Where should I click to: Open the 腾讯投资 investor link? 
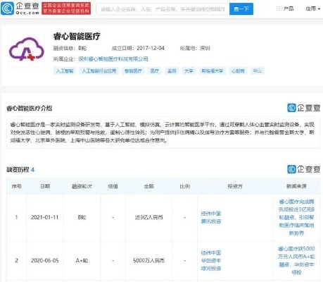tap(211, 221)
